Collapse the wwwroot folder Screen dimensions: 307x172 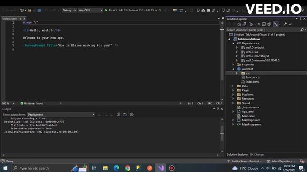pyautogui.click(x=233, y=69)
